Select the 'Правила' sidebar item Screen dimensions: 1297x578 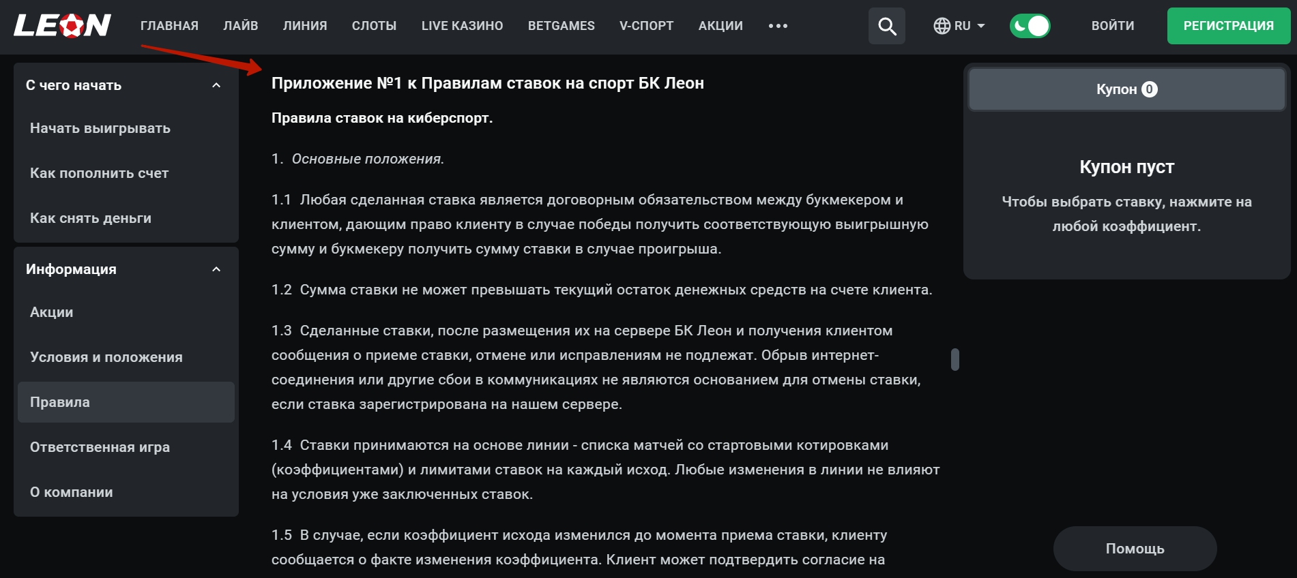click(x=126, y=402)
